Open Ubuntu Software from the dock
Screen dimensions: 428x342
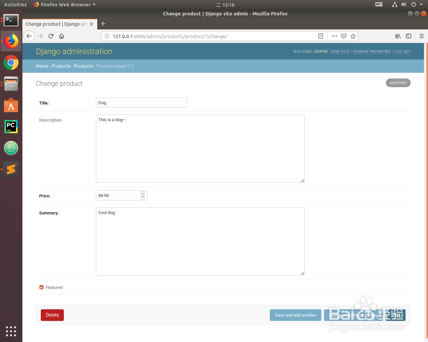tap(11, 105)
